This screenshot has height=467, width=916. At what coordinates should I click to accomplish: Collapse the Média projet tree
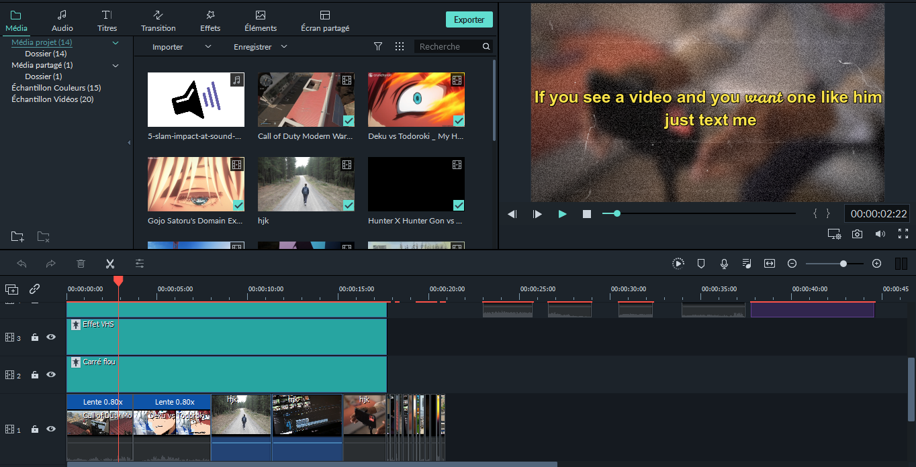(x=116, y=43)
